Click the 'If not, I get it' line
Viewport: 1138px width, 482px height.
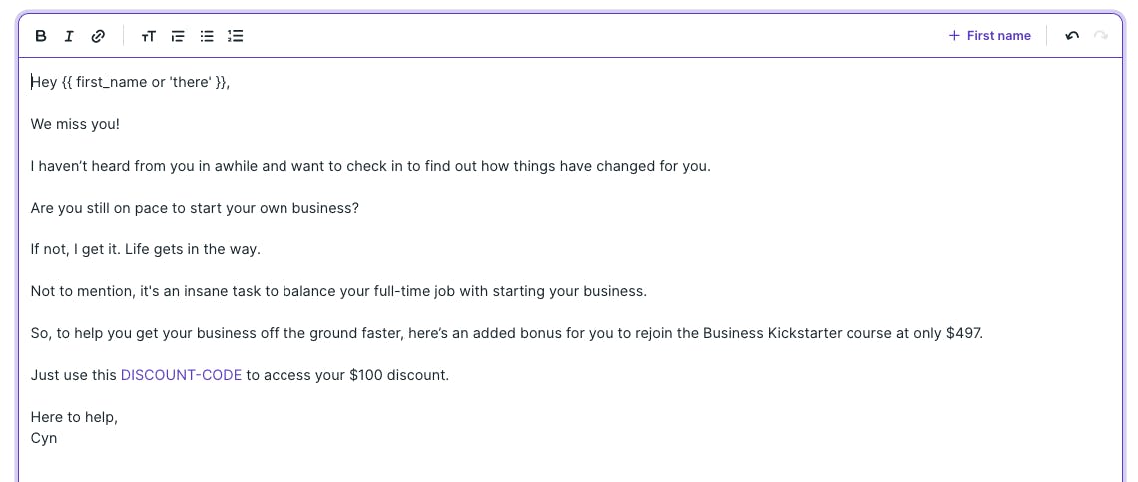[145, 249]
